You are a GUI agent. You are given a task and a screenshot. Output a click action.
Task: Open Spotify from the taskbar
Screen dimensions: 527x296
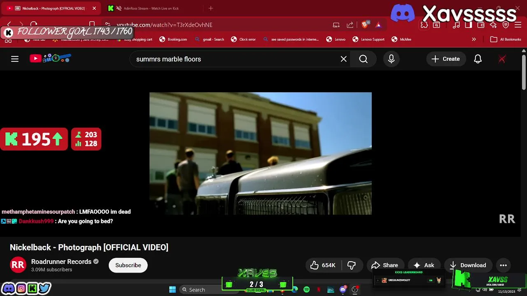pos(306,289)
